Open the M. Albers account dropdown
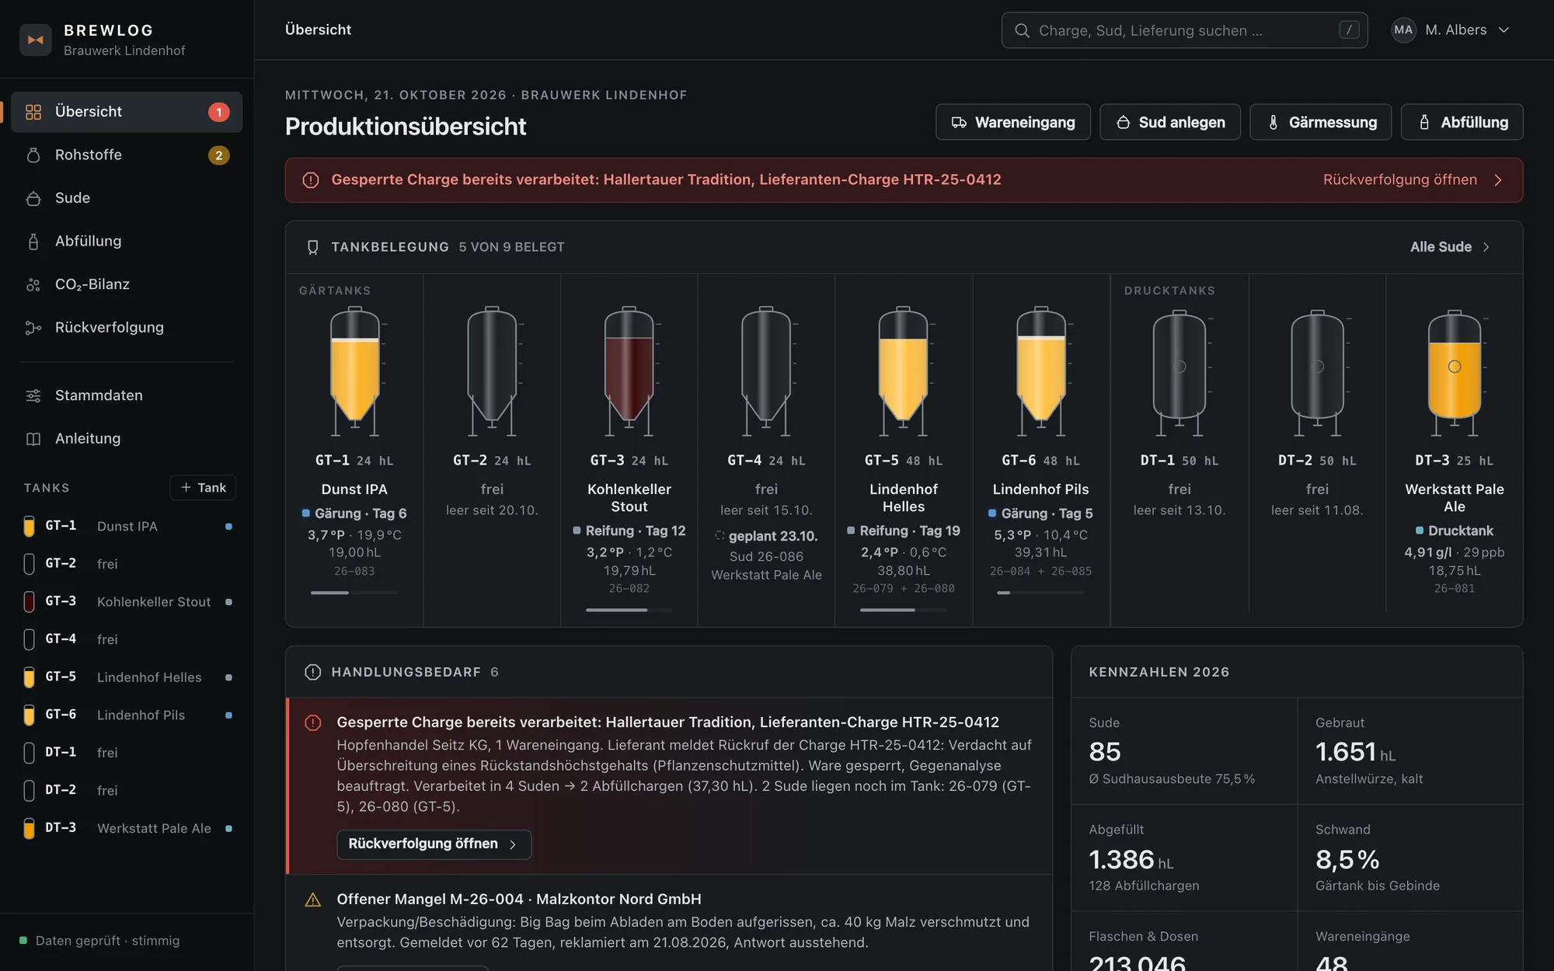Viewport: 1554px width, 971px height. (x=1451, y=30)
